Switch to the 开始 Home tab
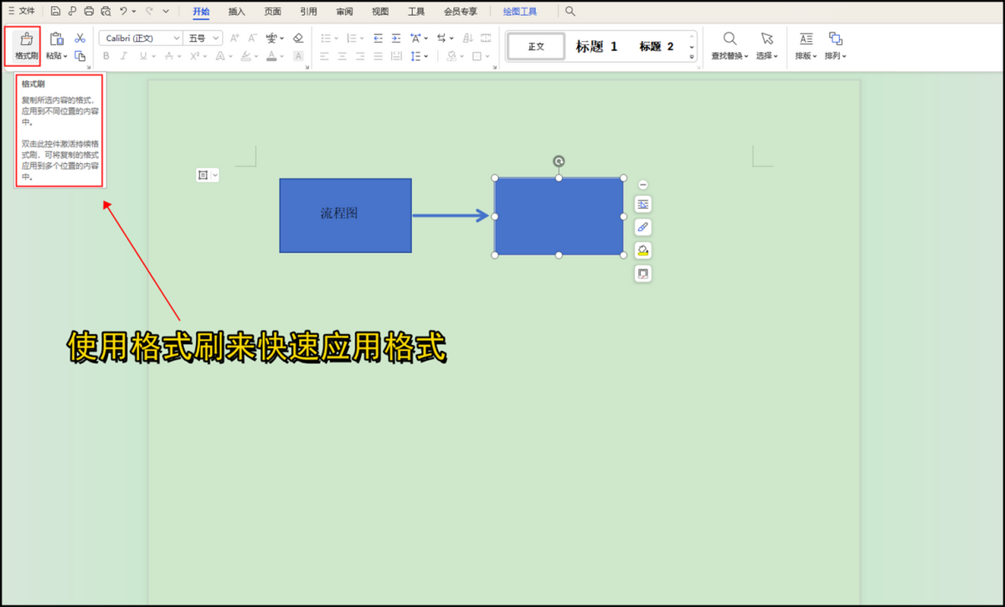Image resolution: width=1005 pixels, height=607 pixels. (201, 12)
